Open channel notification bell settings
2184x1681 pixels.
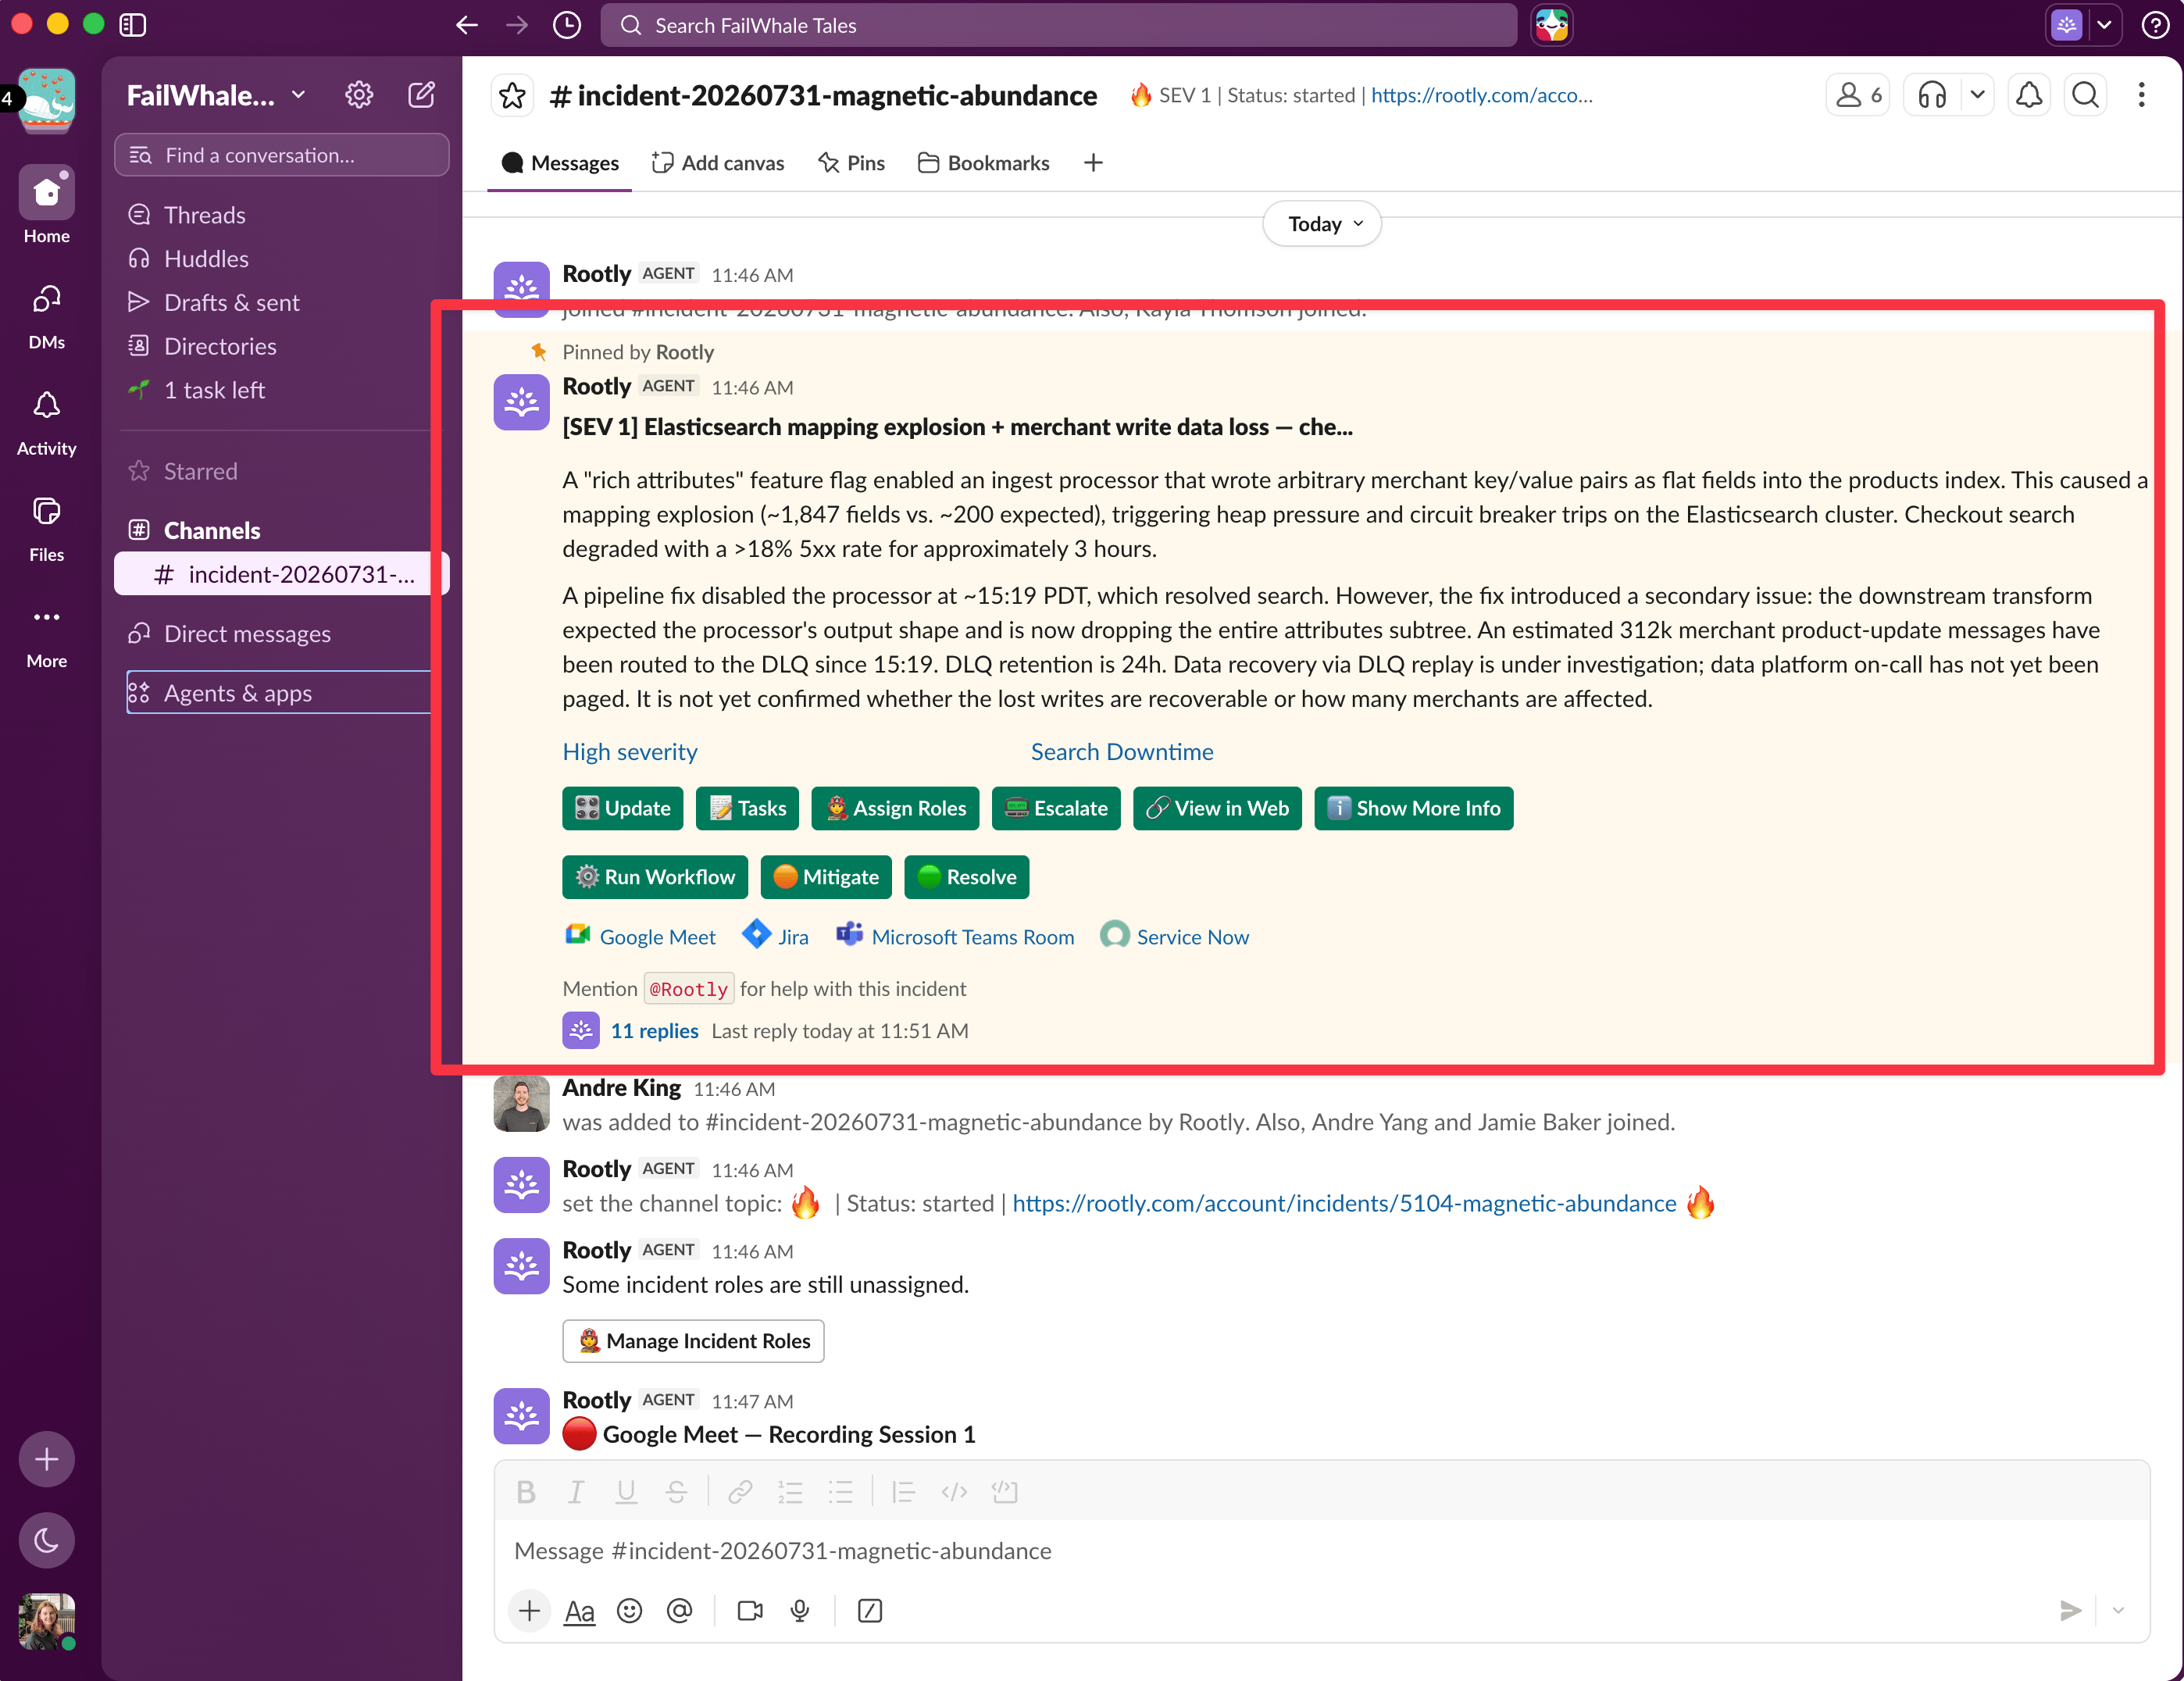[x=2029, y=95]
